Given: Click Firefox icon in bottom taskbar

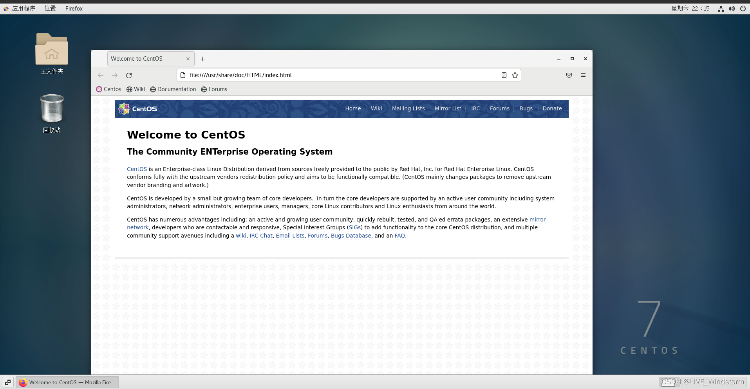Looking at the screenshot, I should pos(23,382).
